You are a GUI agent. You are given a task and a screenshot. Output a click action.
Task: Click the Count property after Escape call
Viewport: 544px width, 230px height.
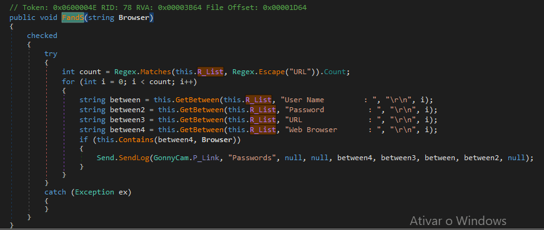click(x=335, y=72)
